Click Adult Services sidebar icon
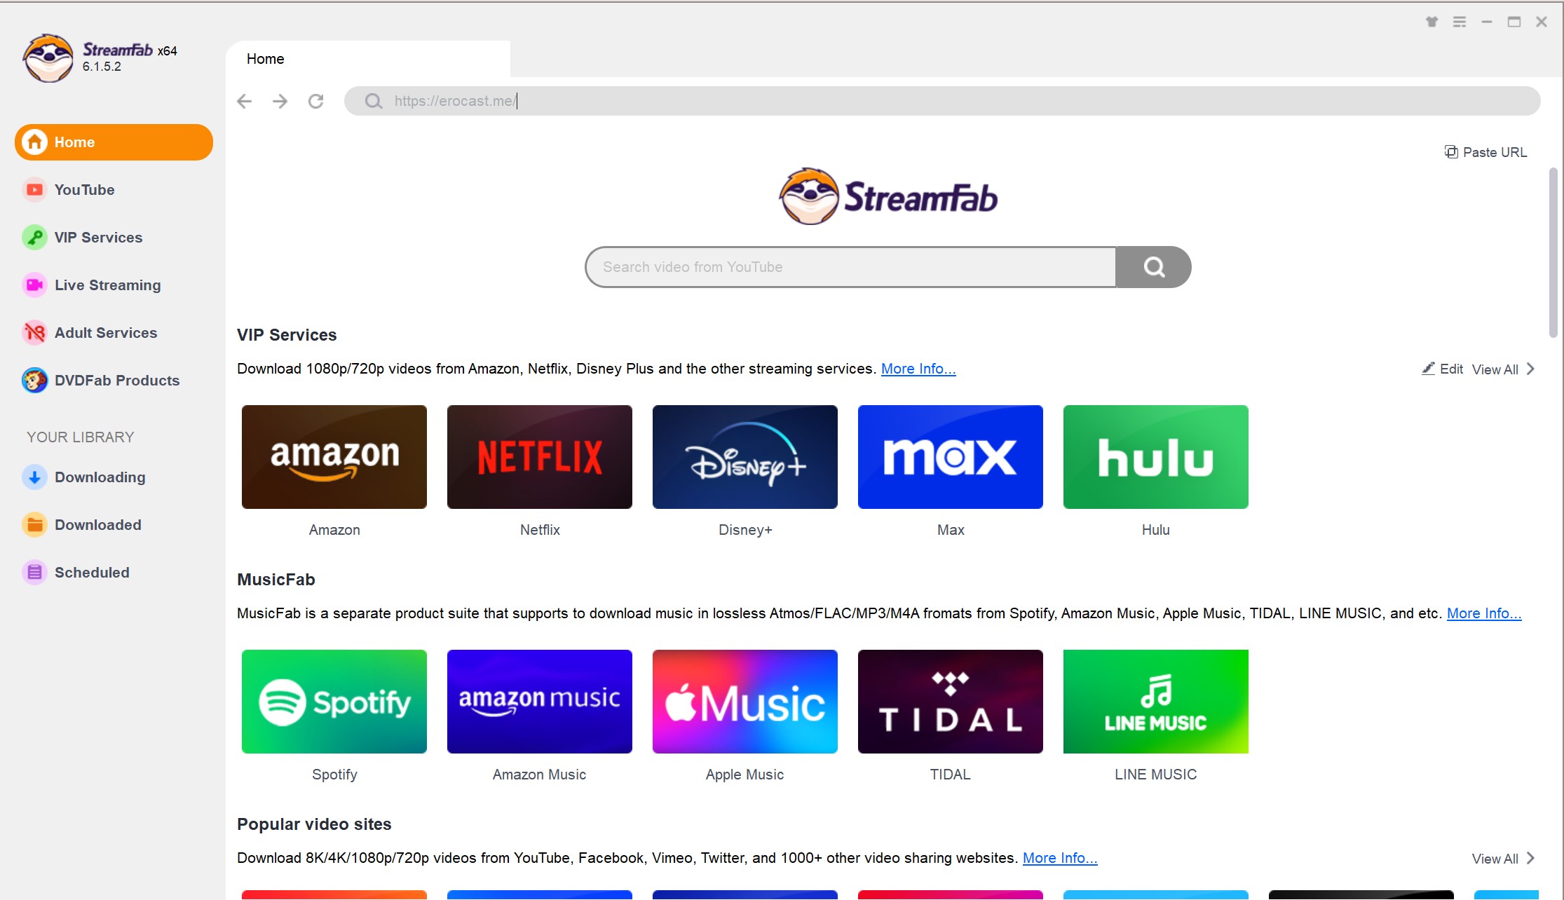 tap(34, 333)
